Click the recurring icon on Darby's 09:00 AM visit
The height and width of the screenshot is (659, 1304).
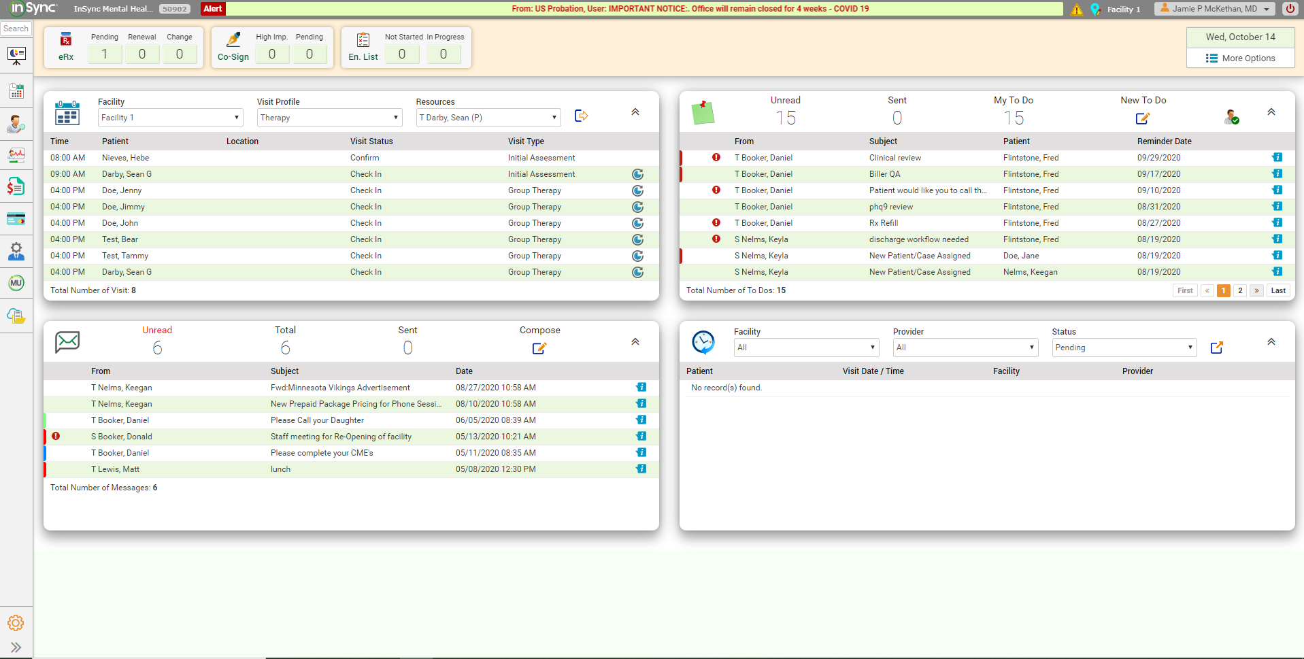pos(637,174)
